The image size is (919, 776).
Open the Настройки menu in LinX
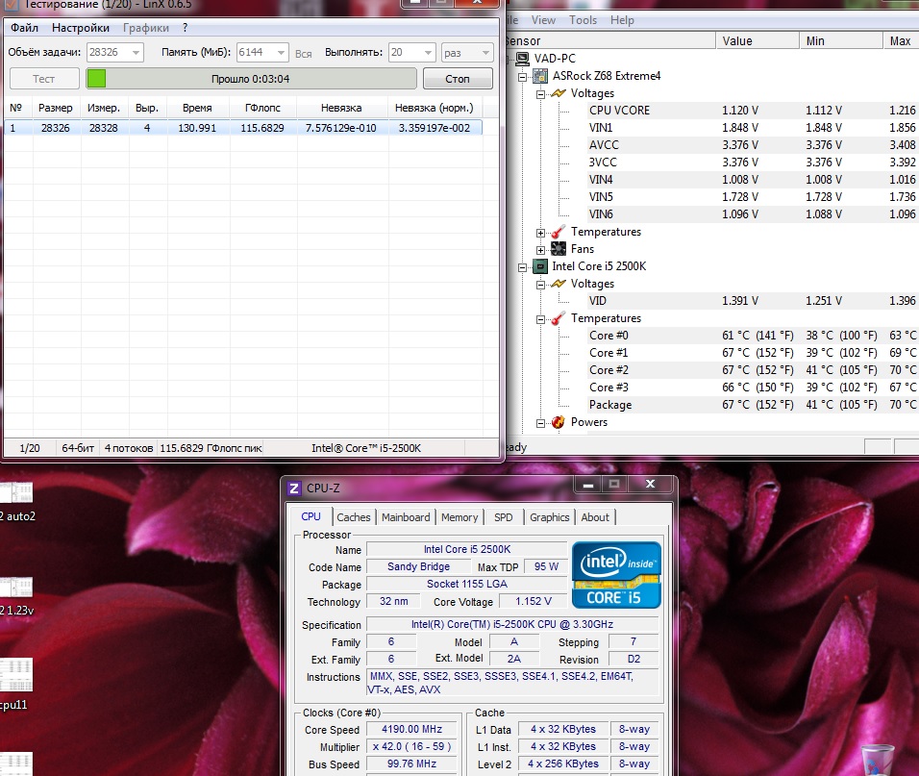tap(81, 28)
